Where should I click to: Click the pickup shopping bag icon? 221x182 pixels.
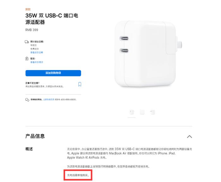pos(27,59)
